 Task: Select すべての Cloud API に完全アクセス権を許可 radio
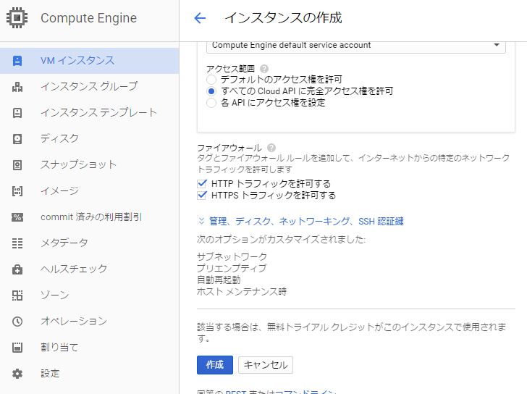[x=211, y=91]
